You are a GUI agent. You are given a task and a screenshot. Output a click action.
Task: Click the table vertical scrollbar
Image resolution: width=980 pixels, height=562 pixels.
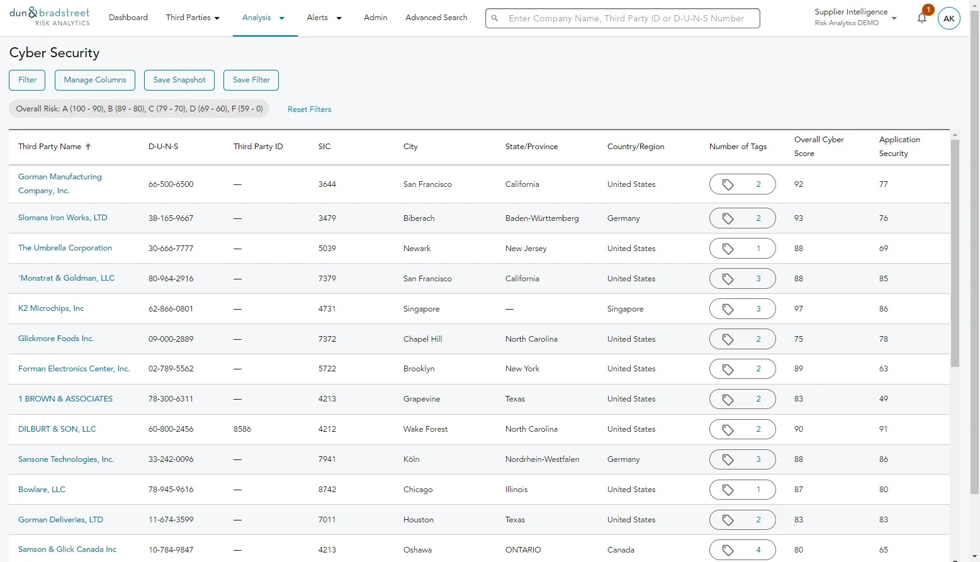(x=955, y=252)
